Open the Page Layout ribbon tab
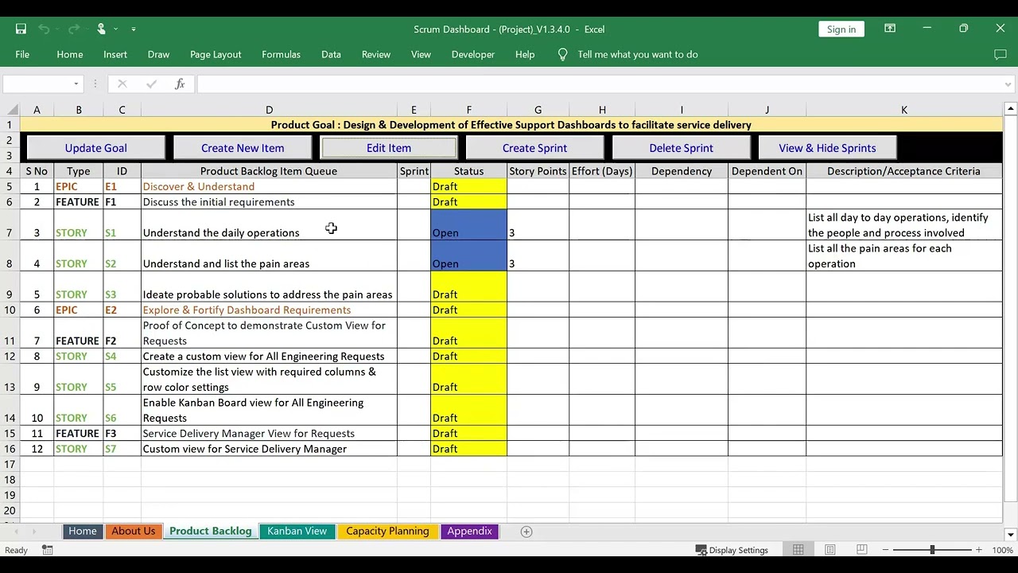The height and width of the screenshot is (573, 1018). 216,54
